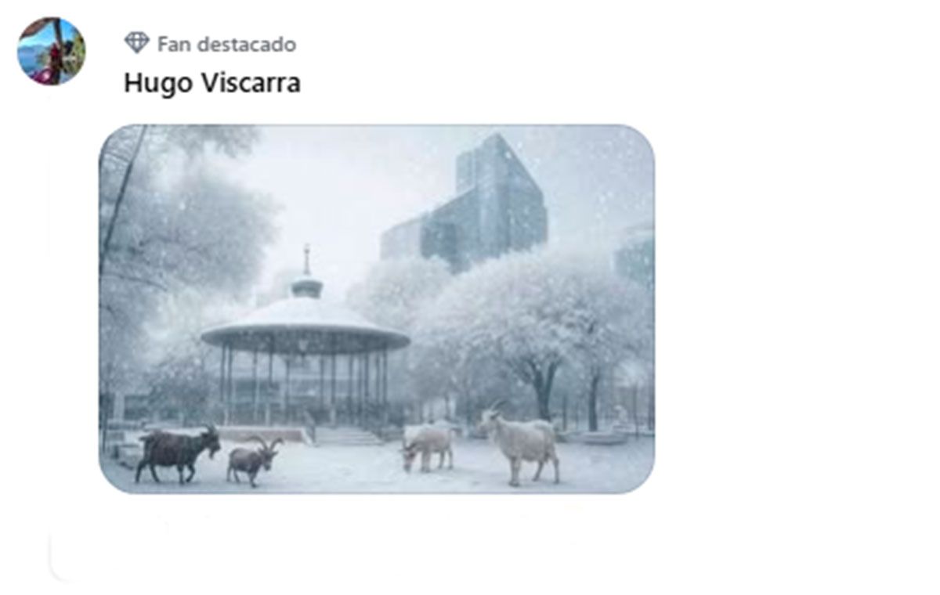The height and width of the screenshot is (595, 940).
Task: Open the snowy plaza photo attachment
Action: coord(377,308)
